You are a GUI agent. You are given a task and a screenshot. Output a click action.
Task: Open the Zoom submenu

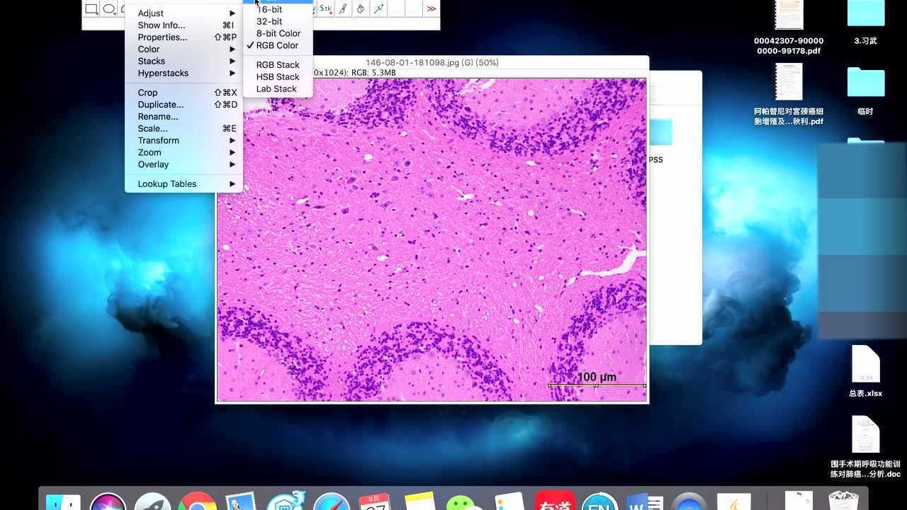tap(149, 152)
